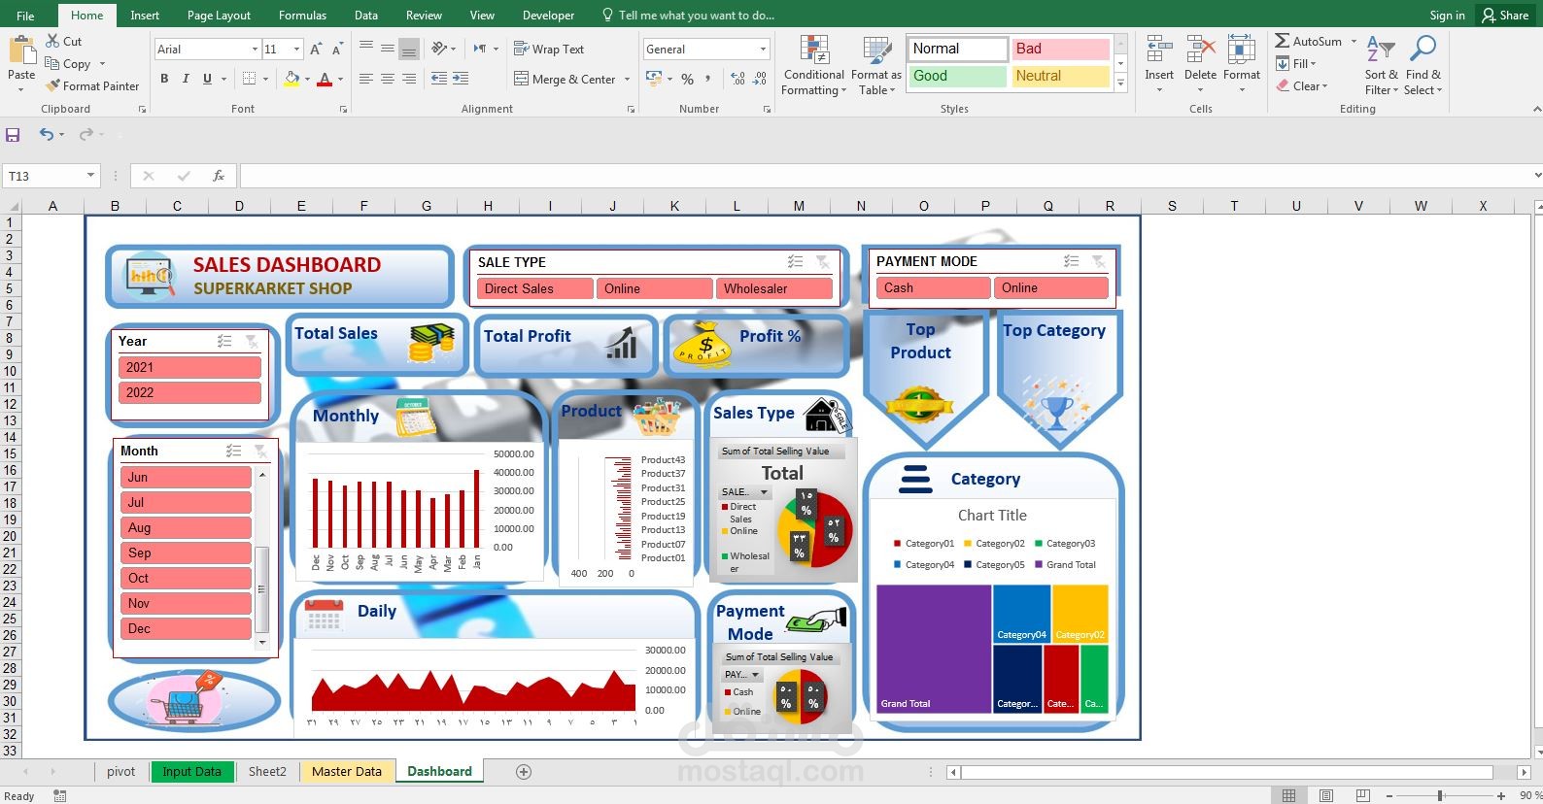This screenshot has height=804, width=1543.
Task: Select Oct in the Month slicer
Action: (186, 578)
